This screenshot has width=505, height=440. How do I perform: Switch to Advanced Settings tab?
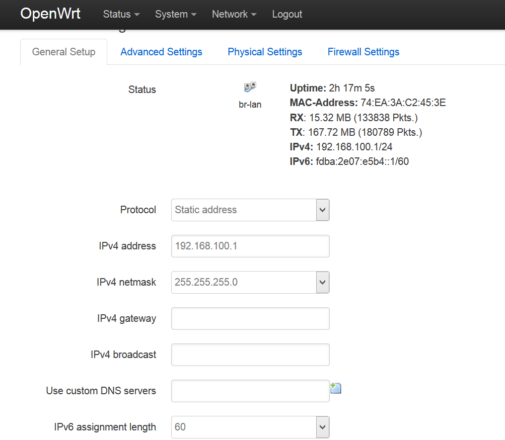tap(161, 52)
